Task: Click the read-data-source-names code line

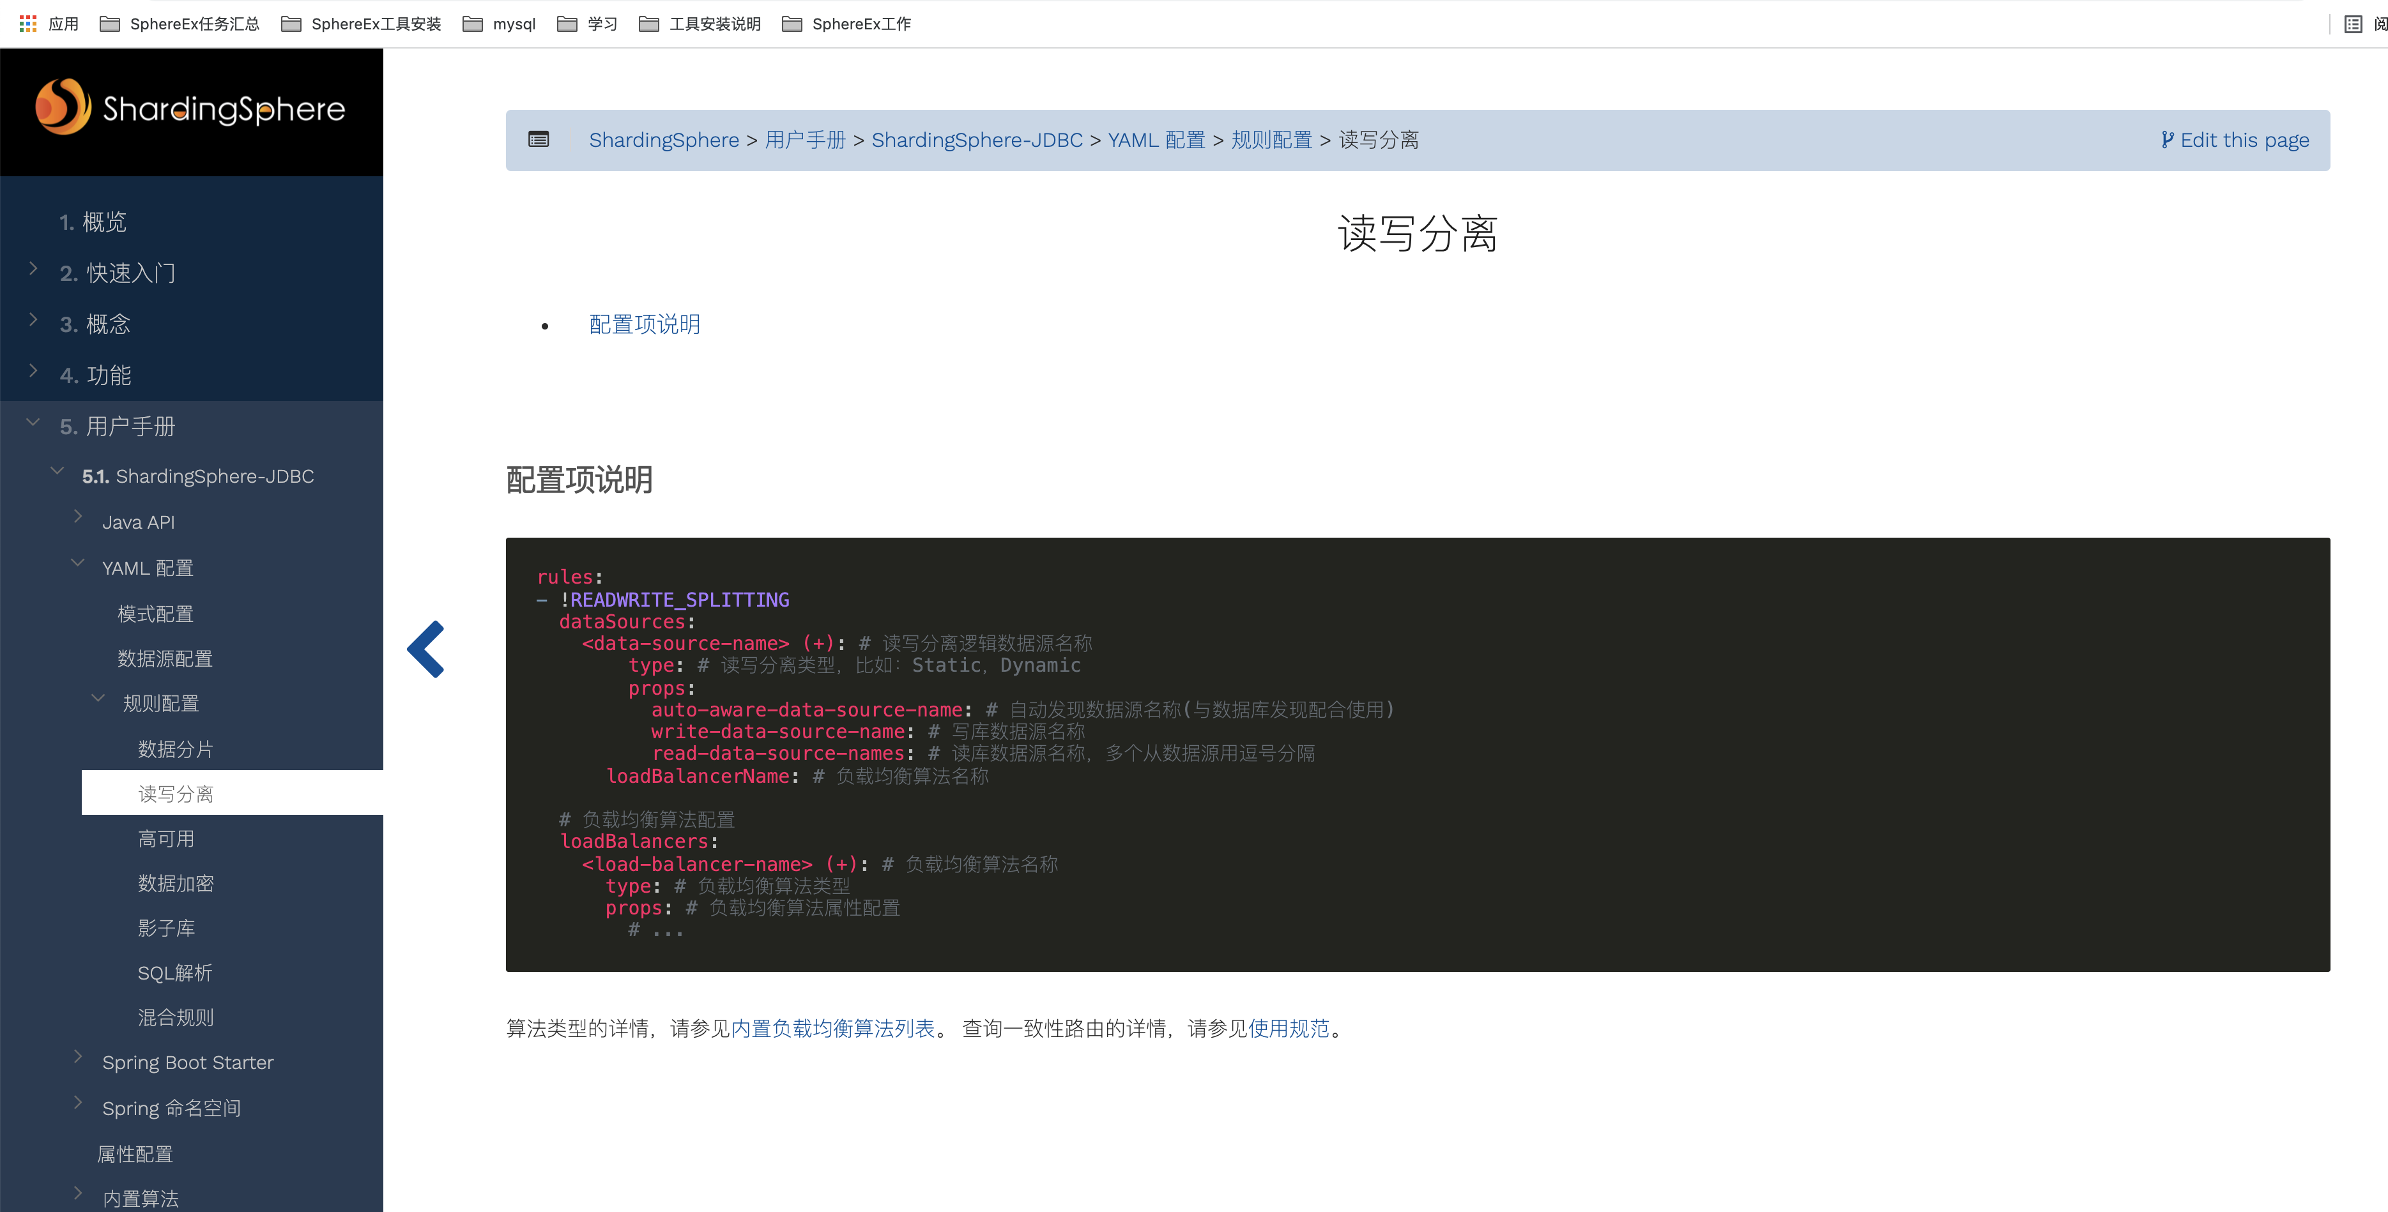Action: (983, 754)
